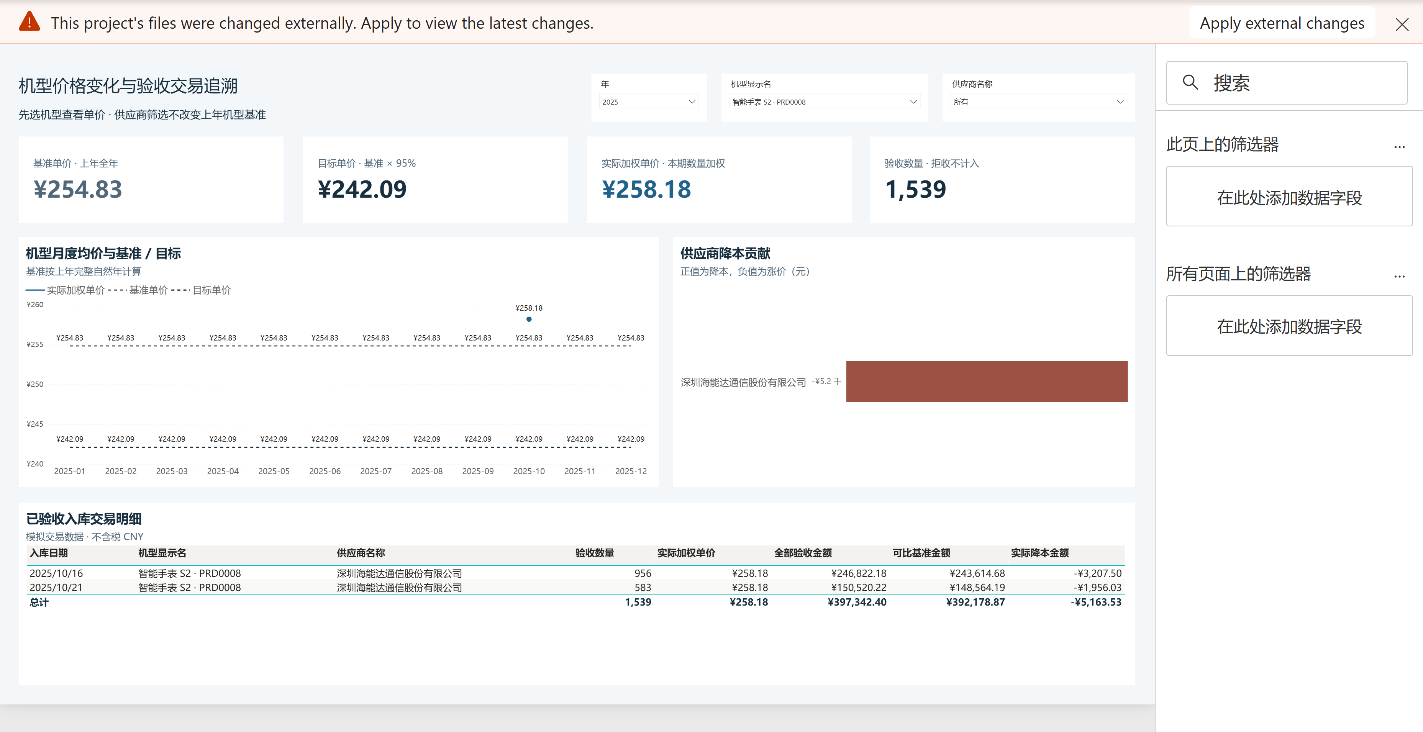This screenshot has height=732, width=1423.
Task: Open the 年 slicer dropdown showing 2025
Action: click(x=649, y=102)
